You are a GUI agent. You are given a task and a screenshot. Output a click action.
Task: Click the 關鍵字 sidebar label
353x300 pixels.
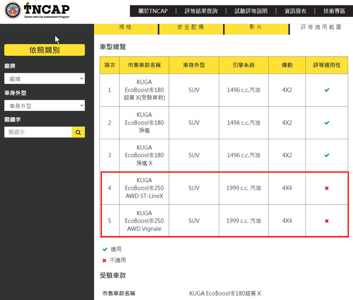pos(13,120)
